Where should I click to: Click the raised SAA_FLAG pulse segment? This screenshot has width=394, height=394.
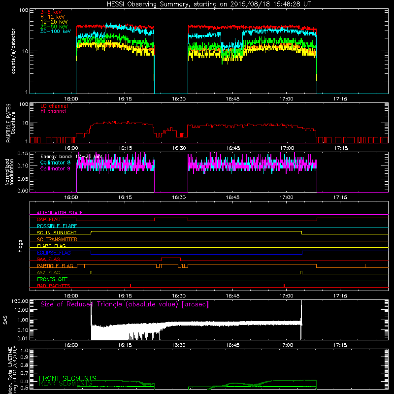click(x=171, y=258)
